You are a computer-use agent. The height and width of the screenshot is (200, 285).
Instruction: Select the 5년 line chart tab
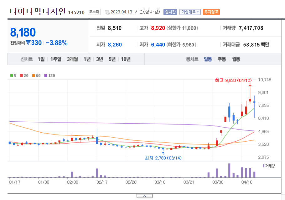[112, 59]
